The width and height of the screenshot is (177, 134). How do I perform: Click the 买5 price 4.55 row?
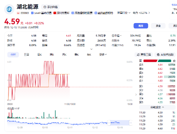pos(157,102)
